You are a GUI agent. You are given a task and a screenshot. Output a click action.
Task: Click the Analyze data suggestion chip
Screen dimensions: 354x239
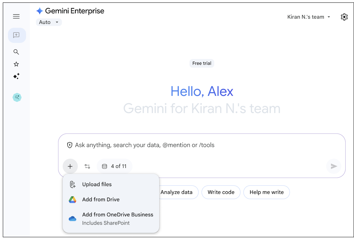(x=176, y=192)
